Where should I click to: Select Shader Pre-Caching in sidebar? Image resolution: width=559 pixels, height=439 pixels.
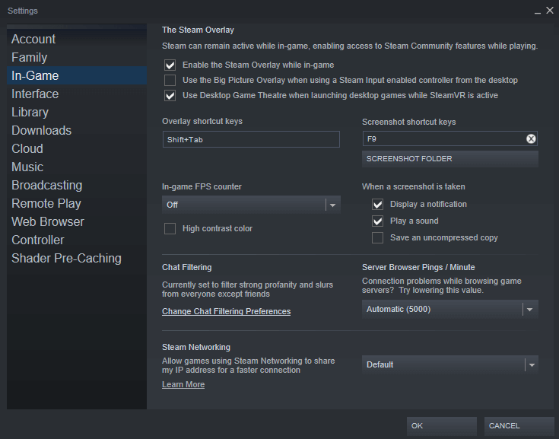point(66,259)
